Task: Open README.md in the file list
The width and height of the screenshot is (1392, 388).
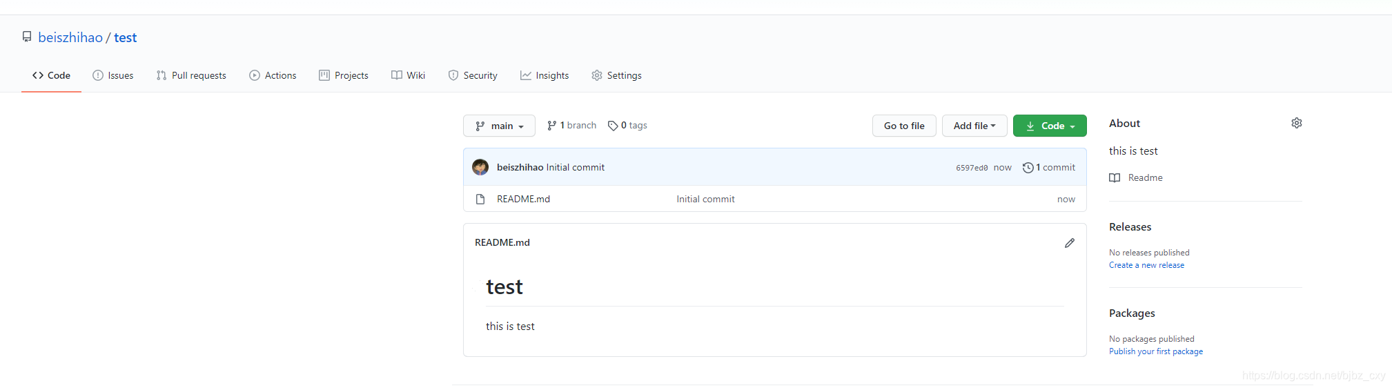Action: pyautogui.click(x=523, y=200)
